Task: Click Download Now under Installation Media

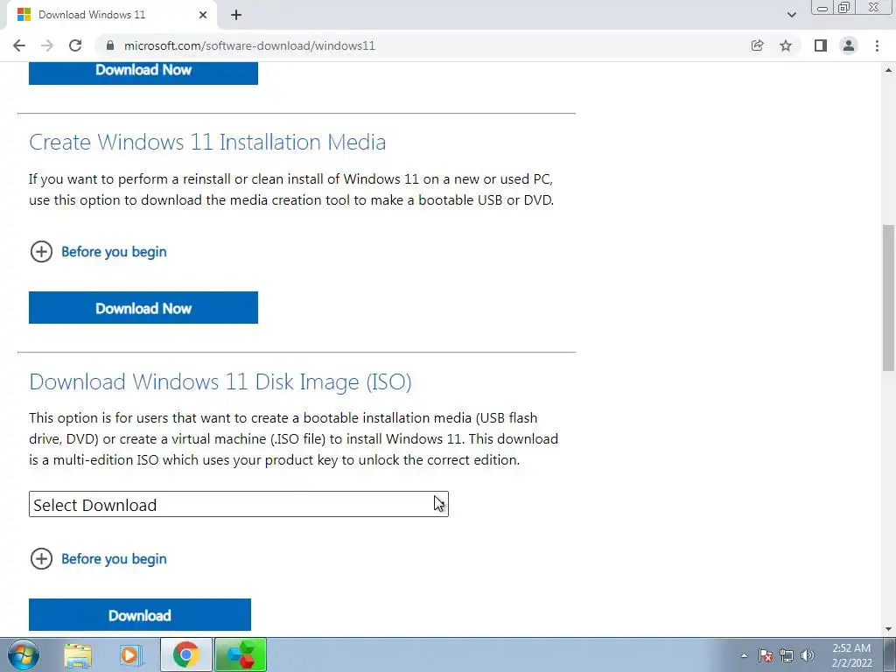Action: [143, 307]
